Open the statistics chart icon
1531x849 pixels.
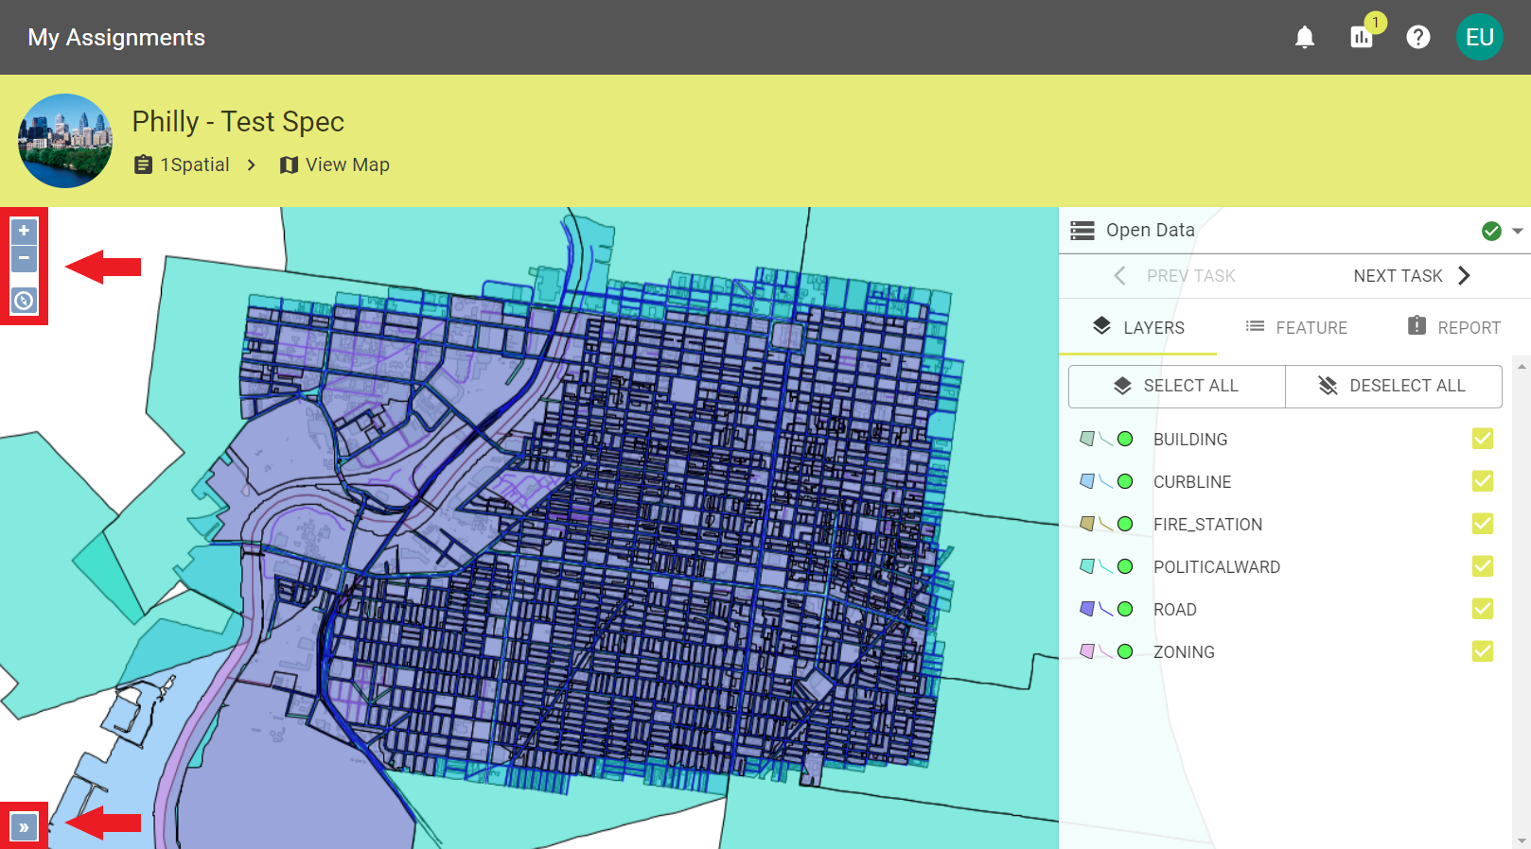pos(1362,37)
